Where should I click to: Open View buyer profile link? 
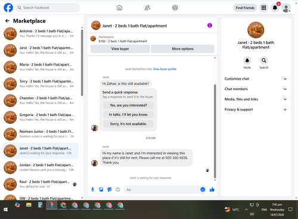[x=164, y=69]
